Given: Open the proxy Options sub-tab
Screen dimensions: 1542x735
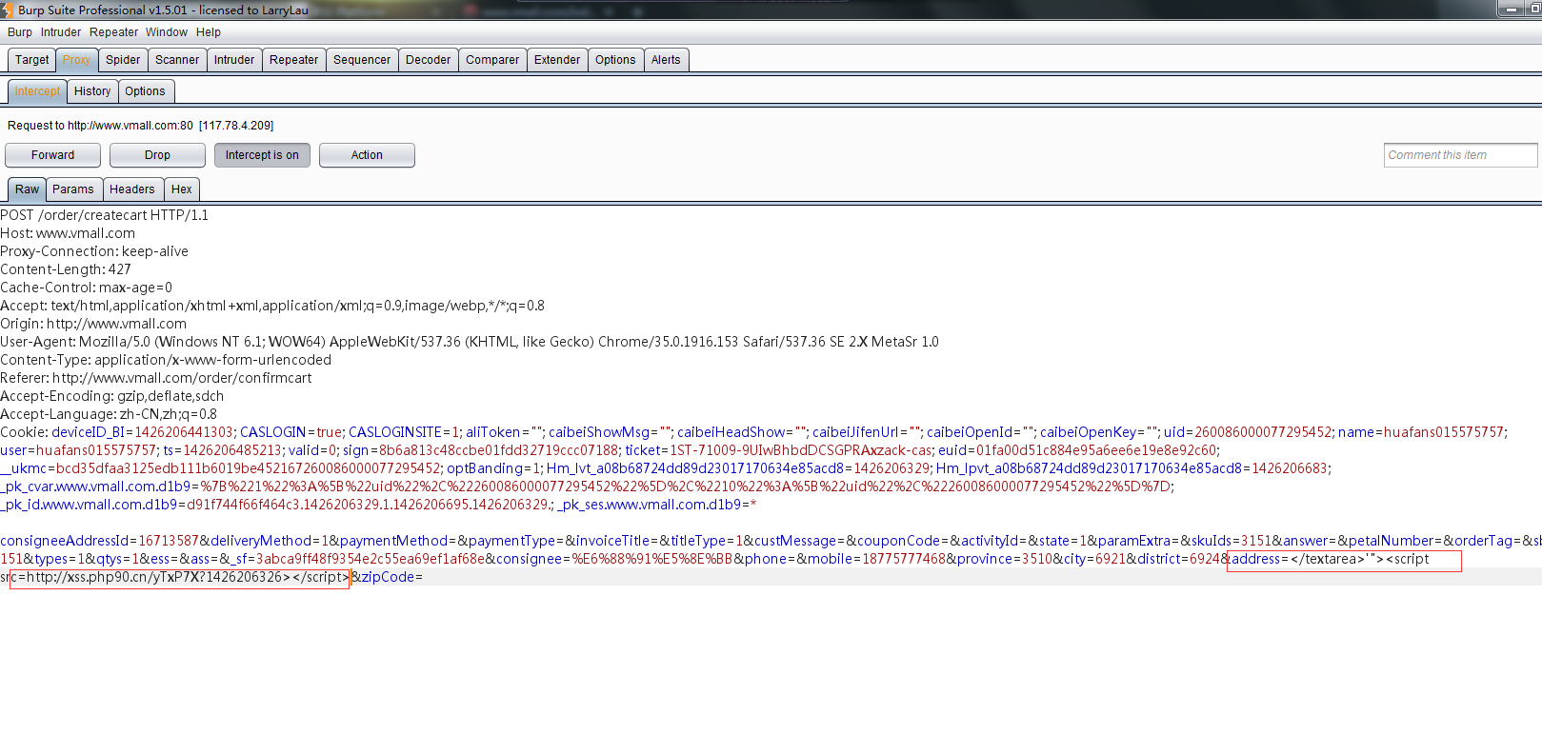Looking at the screenshot, I should pyautogui.click(x=145, y=91).
